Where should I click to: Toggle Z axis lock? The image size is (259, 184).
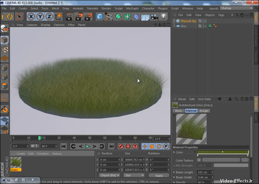point(49,17)
